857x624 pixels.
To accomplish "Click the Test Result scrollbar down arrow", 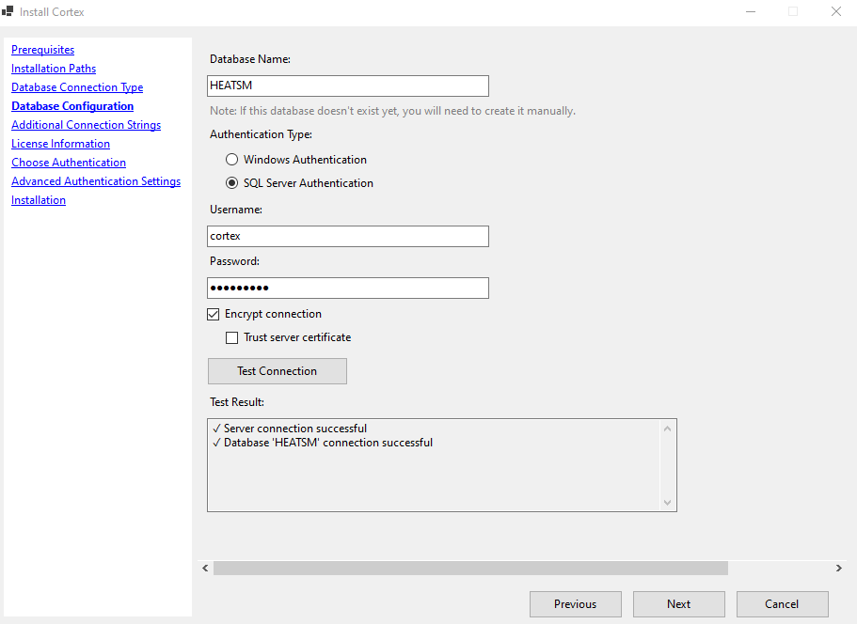I will tap(668, 504).
